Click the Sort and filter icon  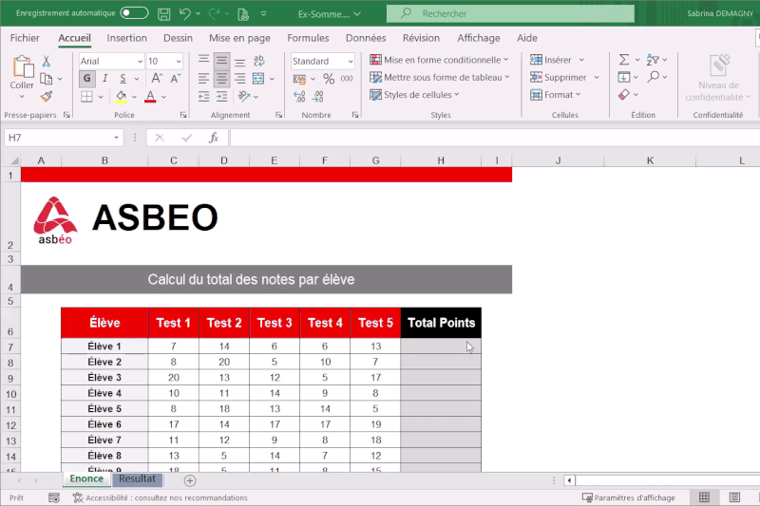[653, 60]
